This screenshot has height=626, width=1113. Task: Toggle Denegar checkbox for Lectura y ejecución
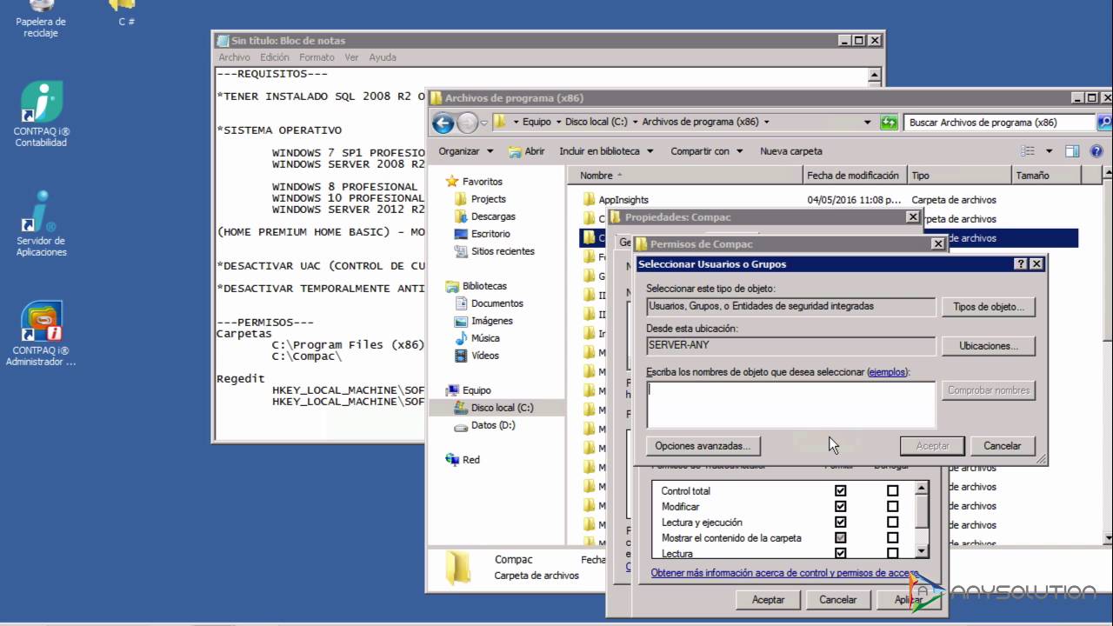click(892, 523)
